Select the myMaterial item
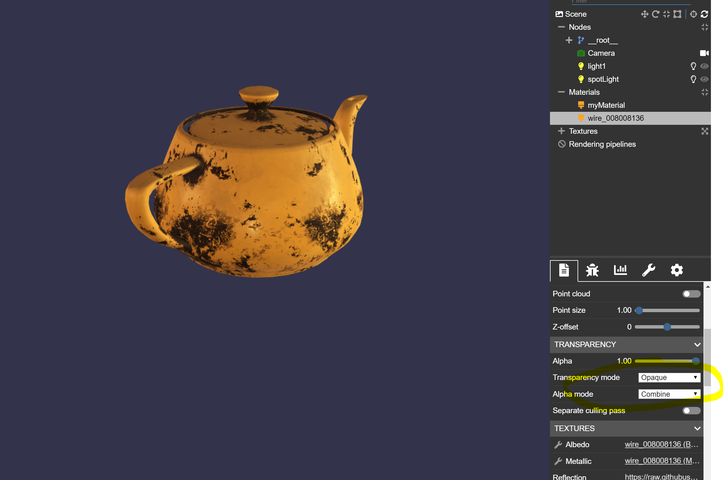This screenshot has width=723, height=480. pyautogui.click(x=606, y=105)
